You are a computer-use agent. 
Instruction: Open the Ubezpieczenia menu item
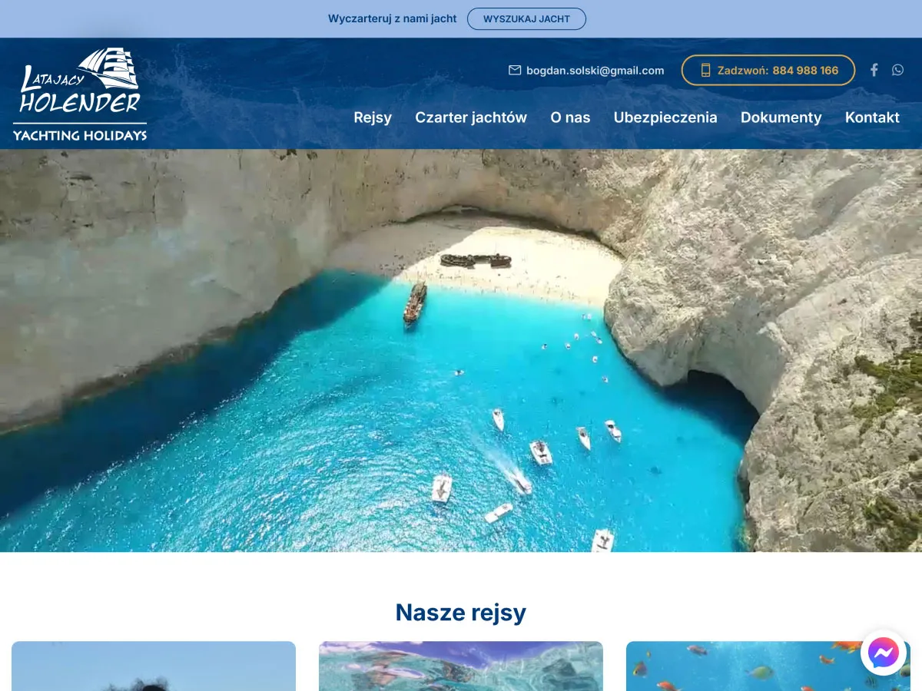[665, 117]
